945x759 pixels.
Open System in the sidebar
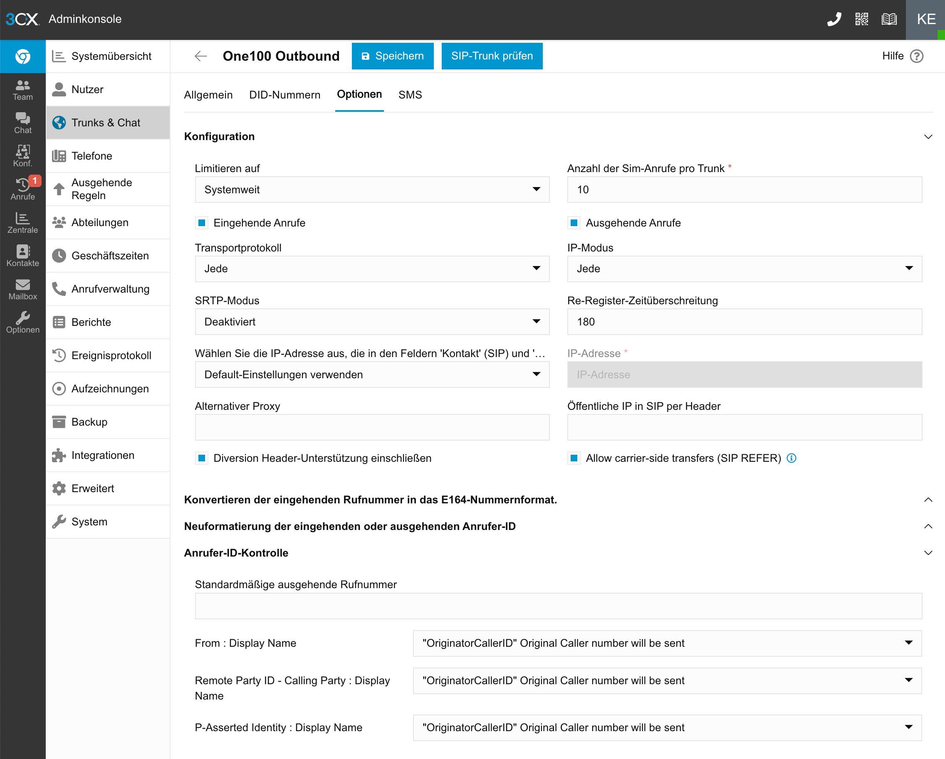(108, 522)
